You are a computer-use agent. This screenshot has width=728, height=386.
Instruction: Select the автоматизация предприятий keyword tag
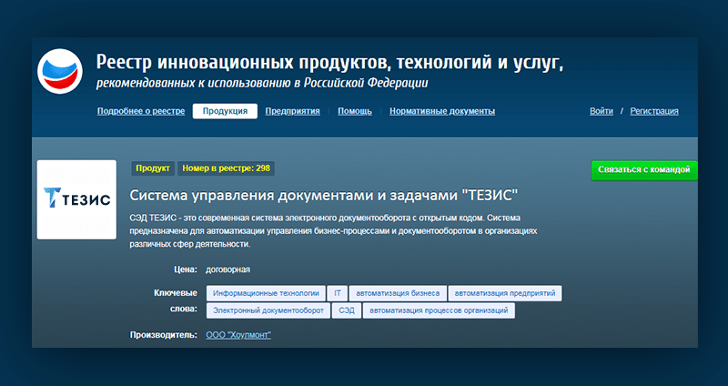pos(505,293)
